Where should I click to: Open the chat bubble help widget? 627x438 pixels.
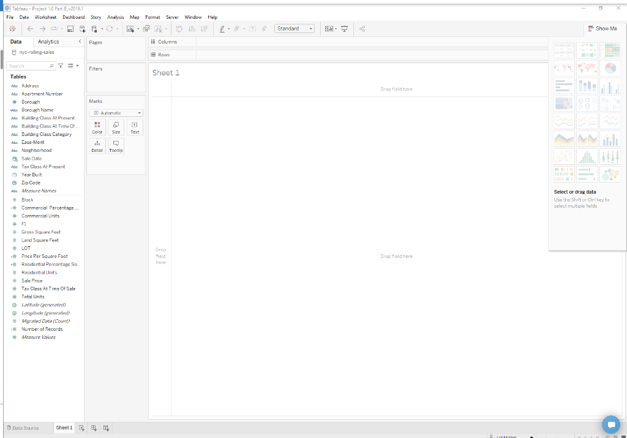pos(611,425)
